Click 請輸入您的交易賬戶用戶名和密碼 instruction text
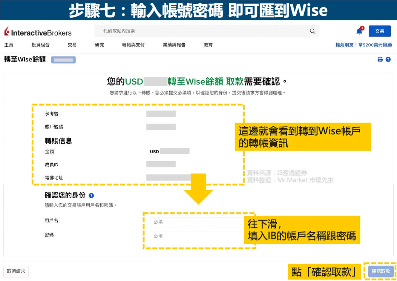This screenshot has width=397, height=281. coord(80,205)
